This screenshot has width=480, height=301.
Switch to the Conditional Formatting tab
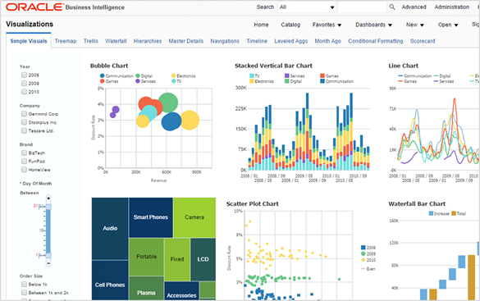click(x=375, y=41)
